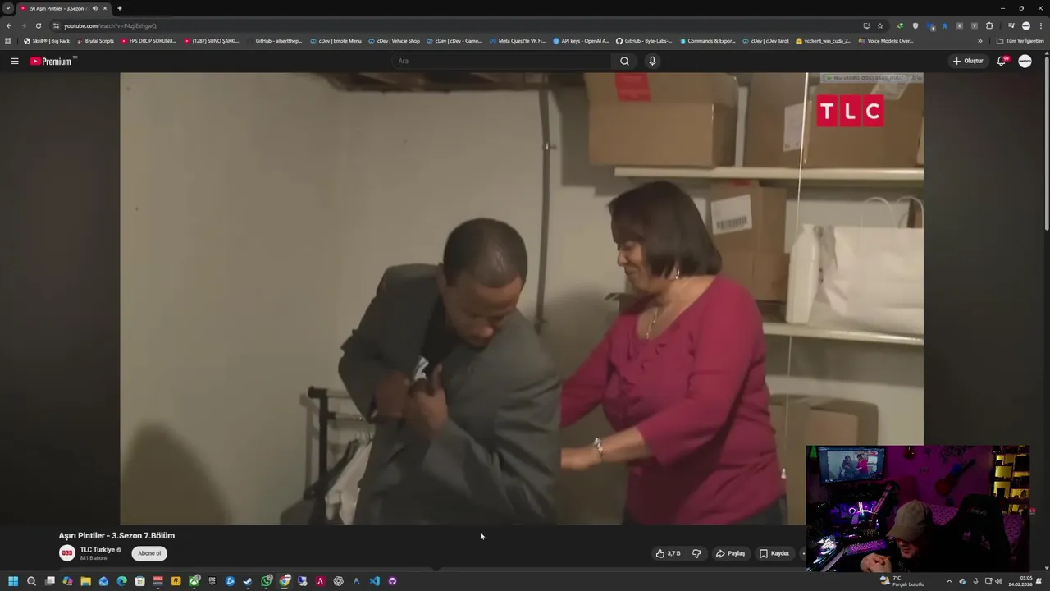Show hidden system tray icons chevron
The image size is (1050, 591).
(x=949, y=581)
